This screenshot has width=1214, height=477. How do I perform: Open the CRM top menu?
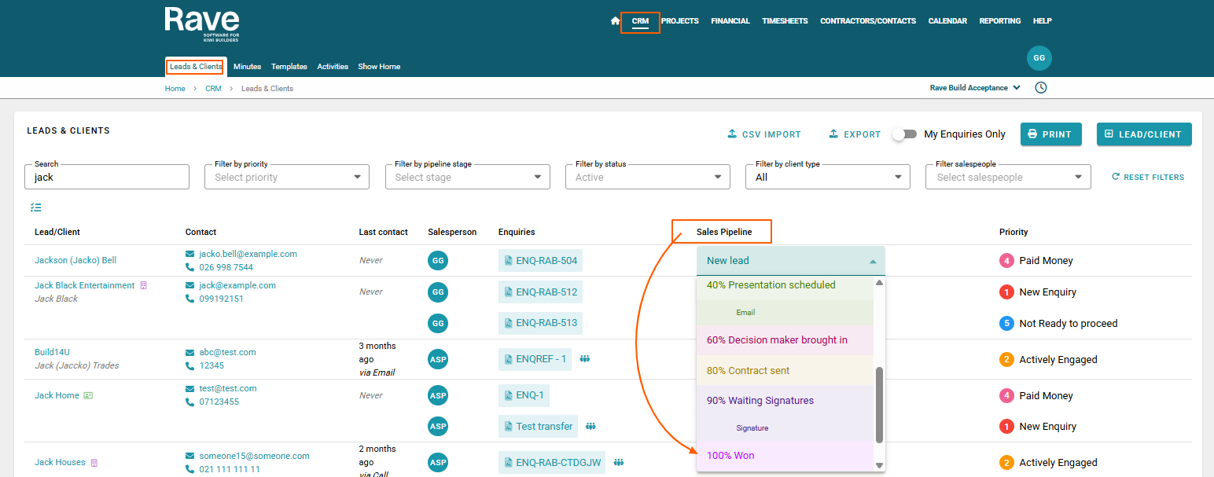point(640,21)
